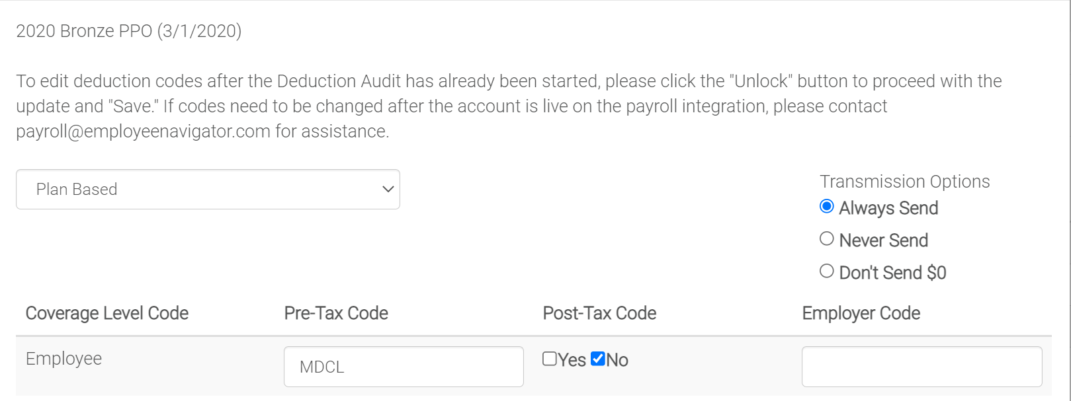Choose the Never Send transmission option
This screenshot has height=401, width=1071.
[x=826, y=239]
